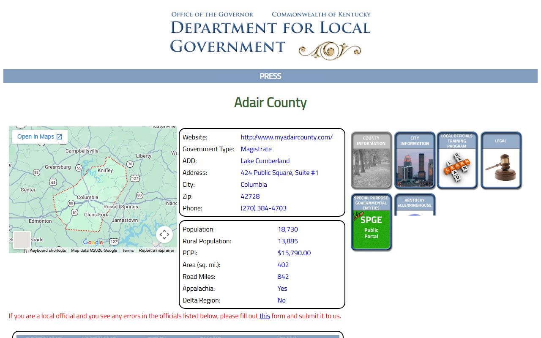Open the County Information tile

(371, 160)
